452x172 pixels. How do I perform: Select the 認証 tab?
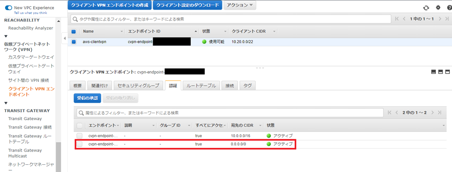pyautogui.click(x=173, y=85)
